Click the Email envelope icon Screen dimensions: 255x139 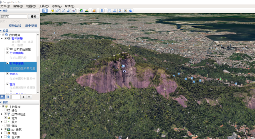pyautogui.click(x=109, y=11)
